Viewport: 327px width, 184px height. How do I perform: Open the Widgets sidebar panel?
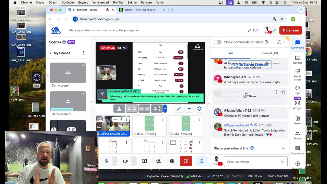297,105
